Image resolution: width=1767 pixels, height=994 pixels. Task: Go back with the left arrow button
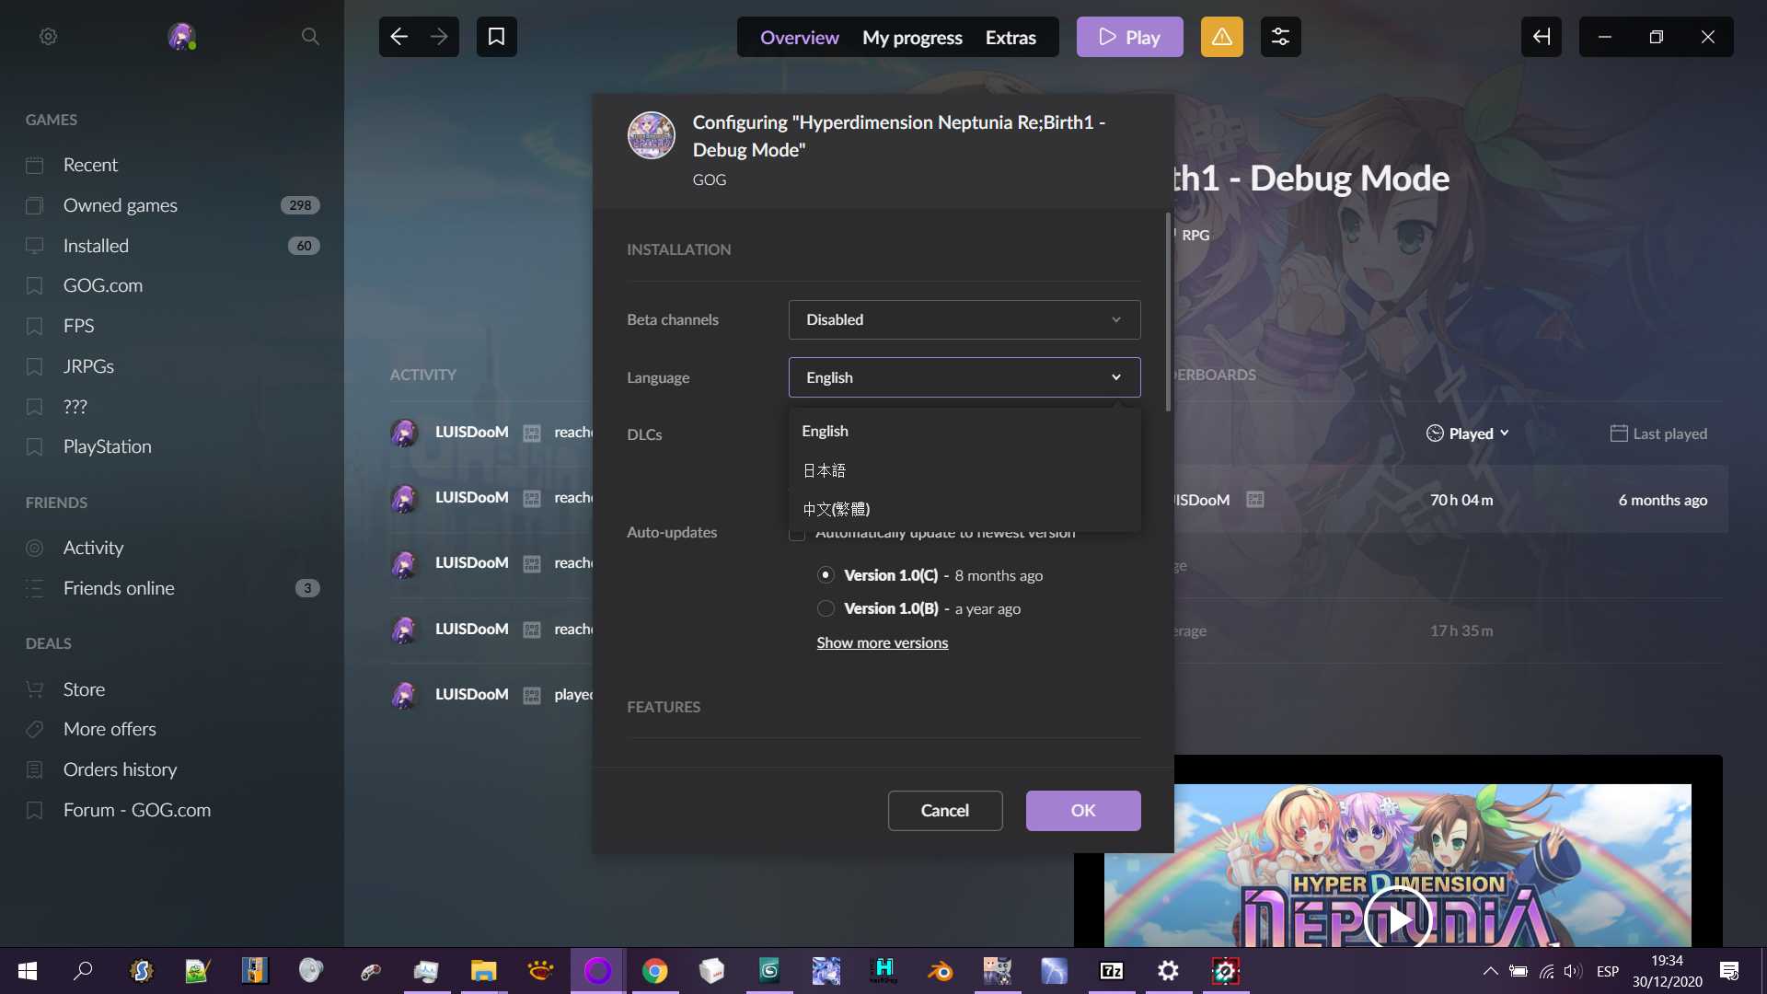point(399,37)
